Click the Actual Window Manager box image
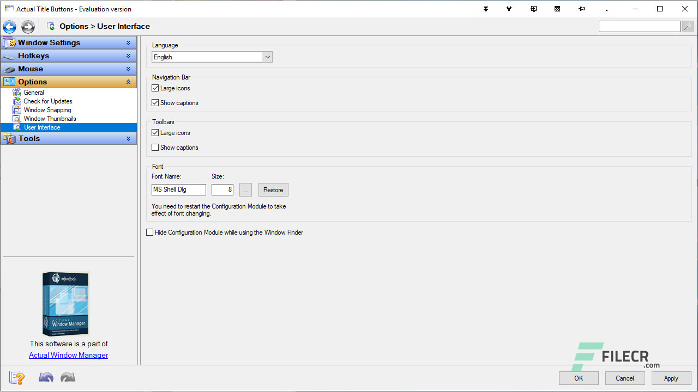 [66, 304]
